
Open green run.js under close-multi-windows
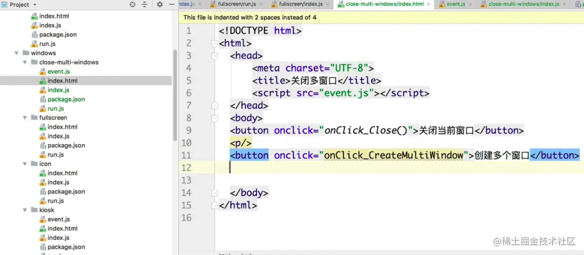[x=56, y=108]
